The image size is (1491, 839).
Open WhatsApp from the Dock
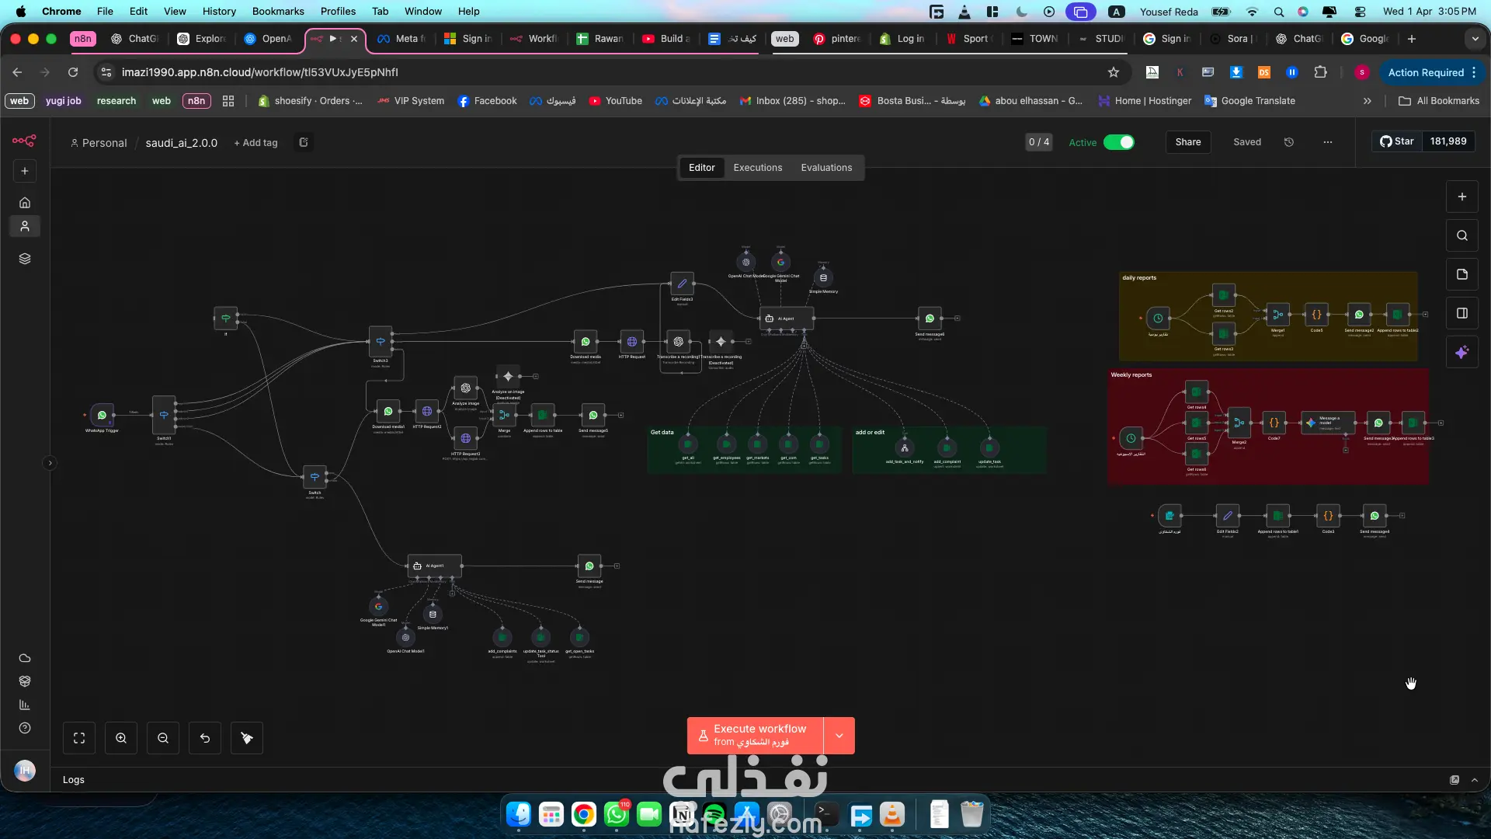tap(617, 814)
